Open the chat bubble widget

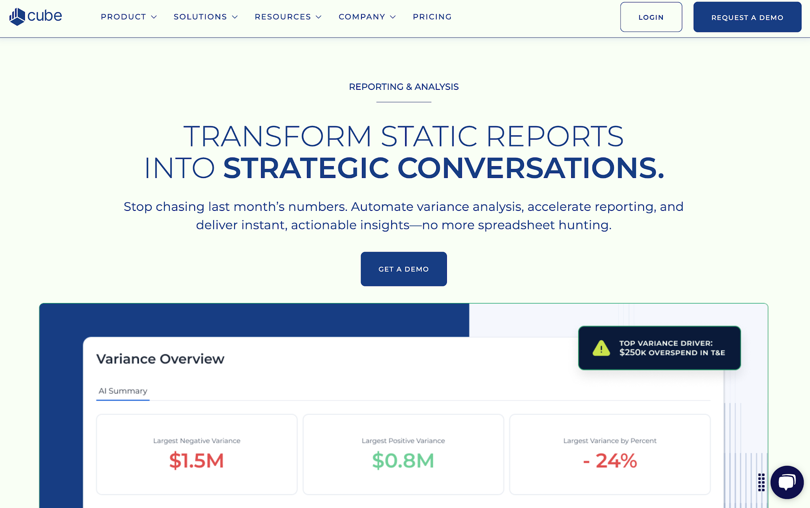[787, 482]
